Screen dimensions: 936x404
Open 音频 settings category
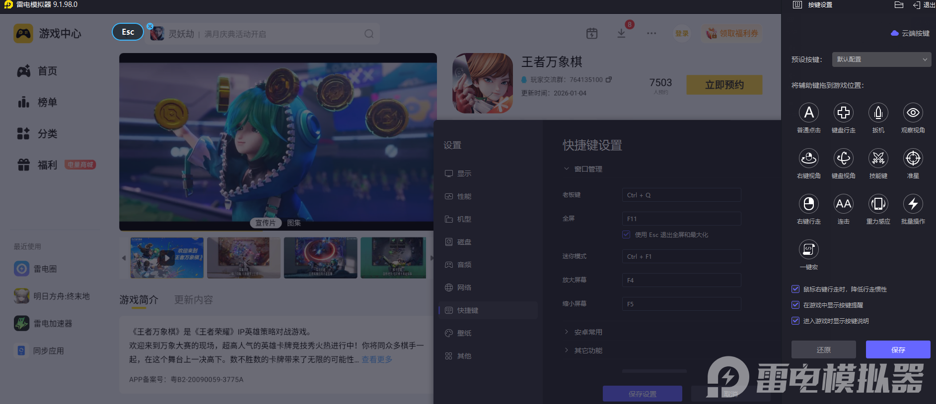(488, 265)
